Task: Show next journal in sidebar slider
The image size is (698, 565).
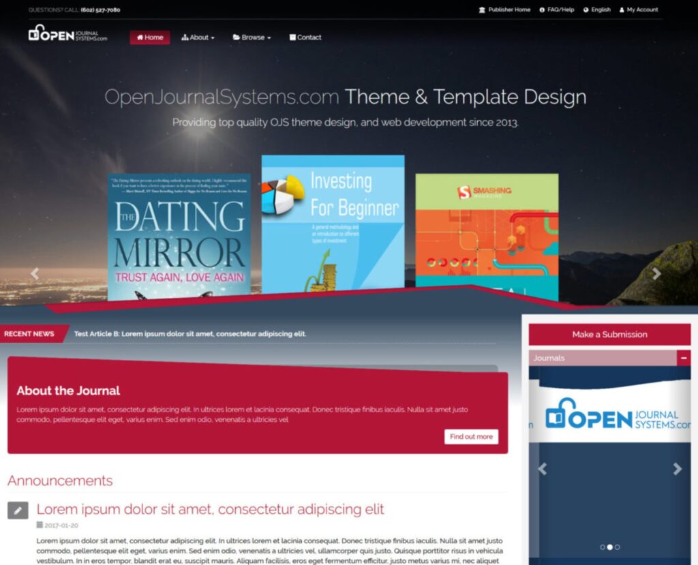Action: point(677,469)
